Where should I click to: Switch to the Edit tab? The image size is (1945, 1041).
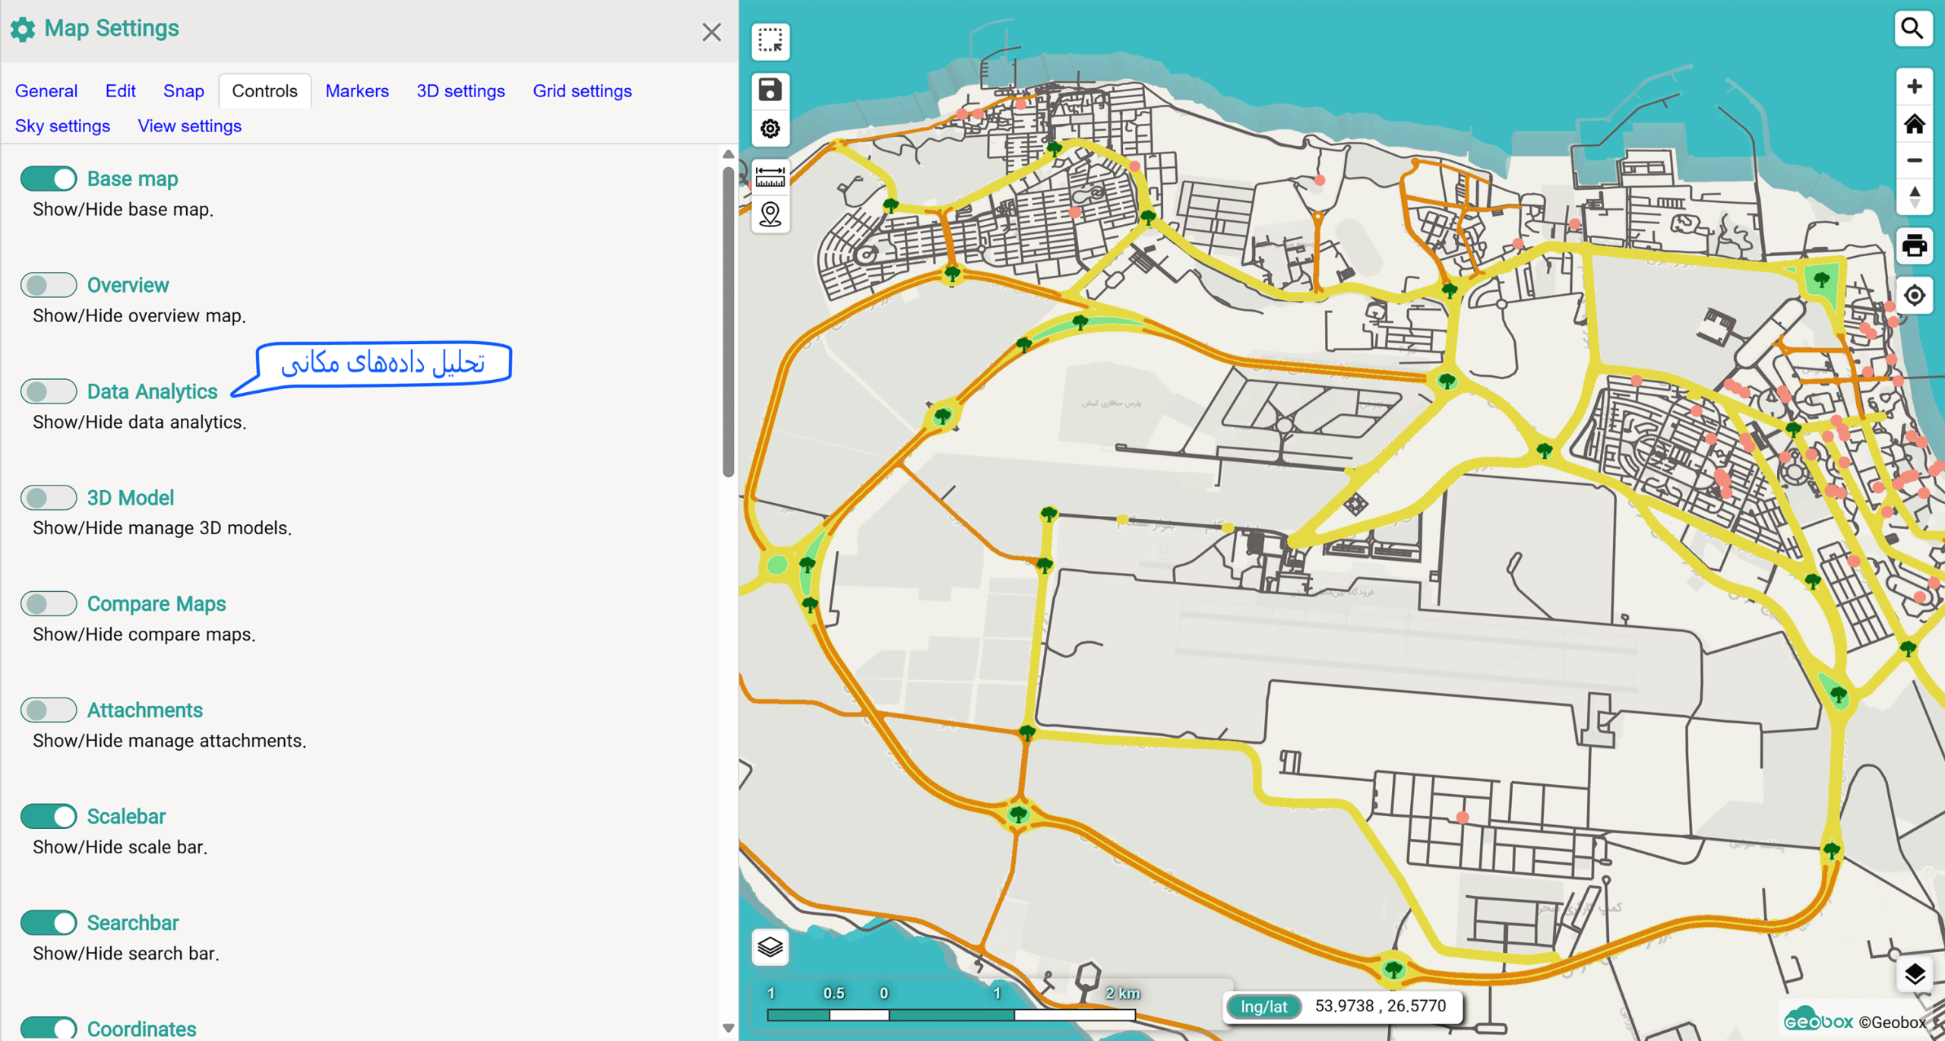120,91
